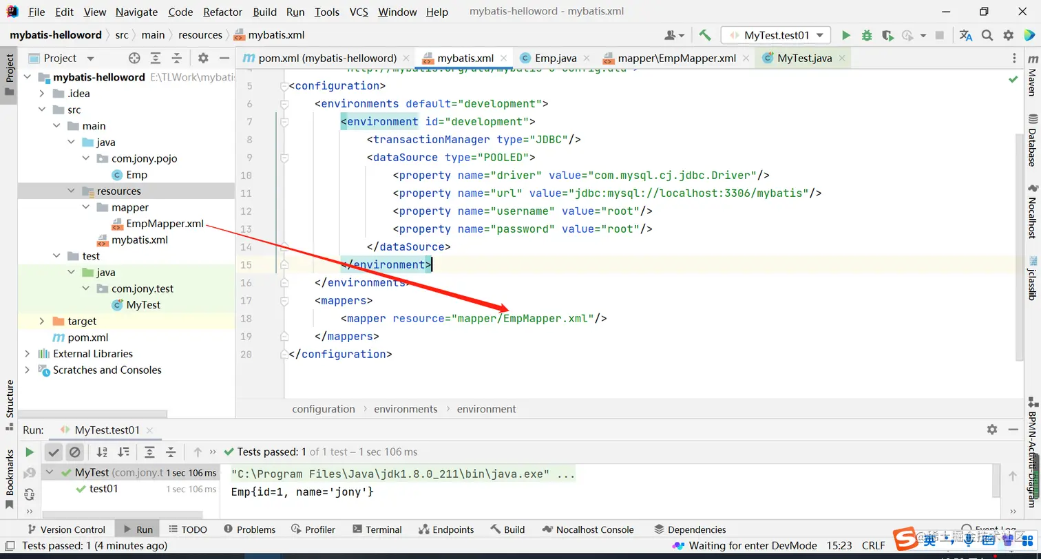This screenshot has height=559, width=1041.
Task: Expand all nodes in the Project panel
Action: tap(156, 59)
